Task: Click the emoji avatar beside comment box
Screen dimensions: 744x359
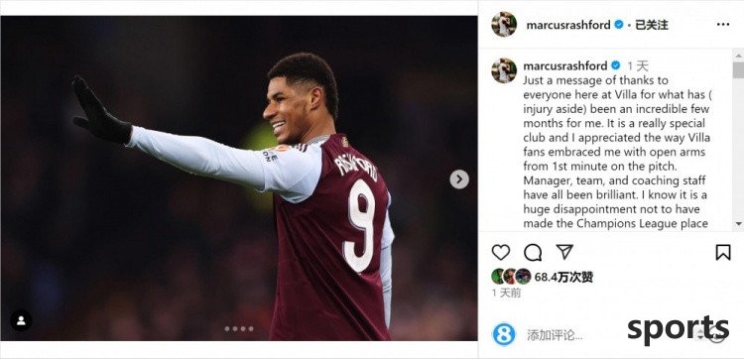Action: tap(503, 334)
